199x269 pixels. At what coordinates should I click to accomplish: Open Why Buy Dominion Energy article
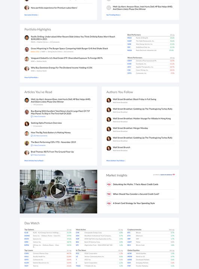[x=61, y=68]
